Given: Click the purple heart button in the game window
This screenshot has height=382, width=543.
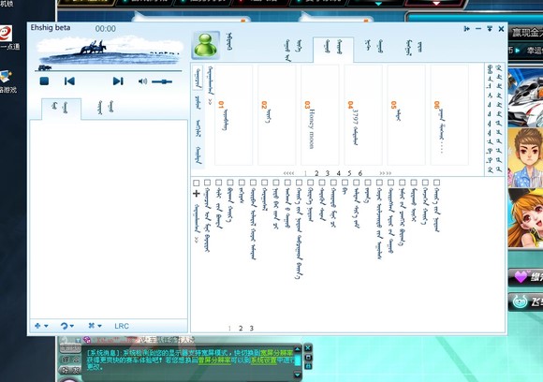Looking at the screenshot, I should (526, 277).
